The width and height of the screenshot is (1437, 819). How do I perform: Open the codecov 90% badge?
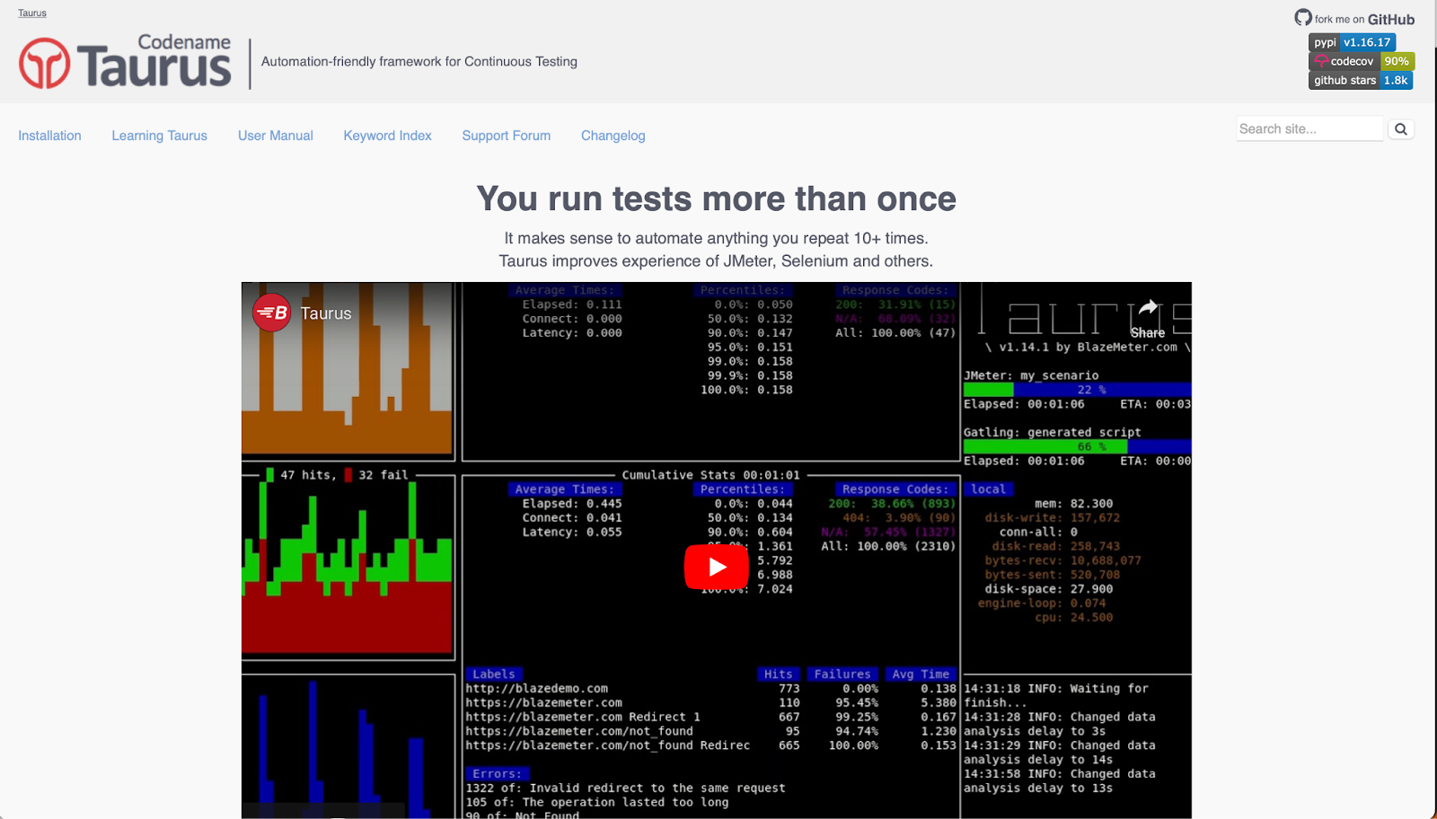click(x=1361, y=61)
